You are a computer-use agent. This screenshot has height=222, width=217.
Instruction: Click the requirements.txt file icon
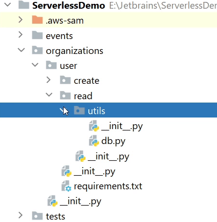pyautogui.click(x=66, y=186)
